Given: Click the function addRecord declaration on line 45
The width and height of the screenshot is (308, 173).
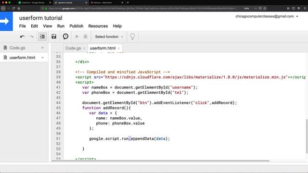Looking at the screenshot, I should 106,108.
